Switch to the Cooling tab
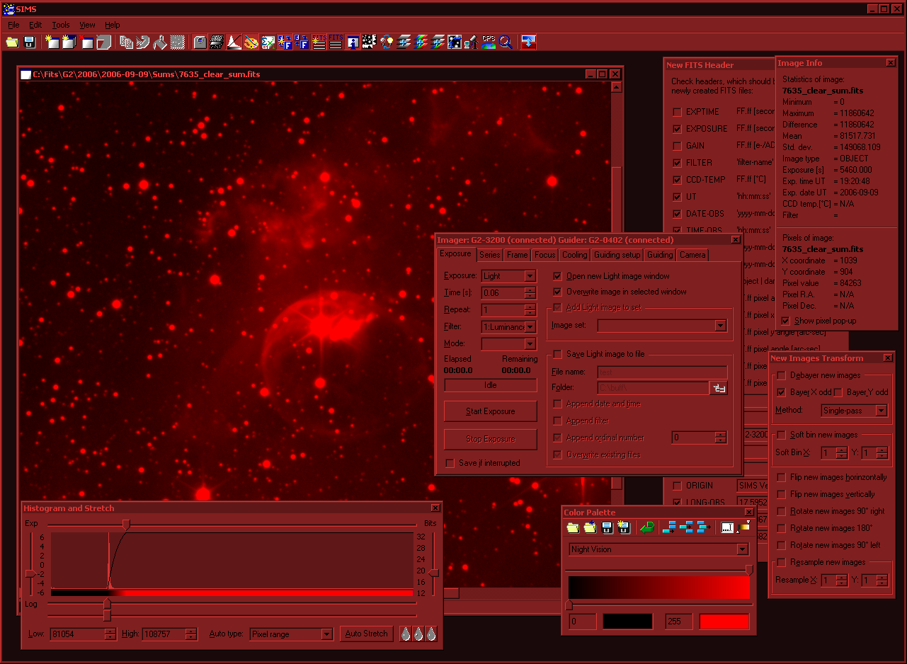 click(574, 255)
